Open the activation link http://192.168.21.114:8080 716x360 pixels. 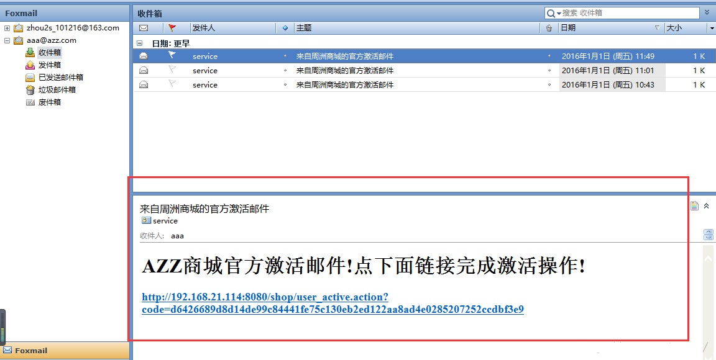click(333, 303)
